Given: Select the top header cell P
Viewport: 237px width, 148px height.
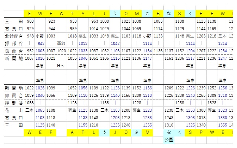Looking at the screenshot, I should click(201, 14).
